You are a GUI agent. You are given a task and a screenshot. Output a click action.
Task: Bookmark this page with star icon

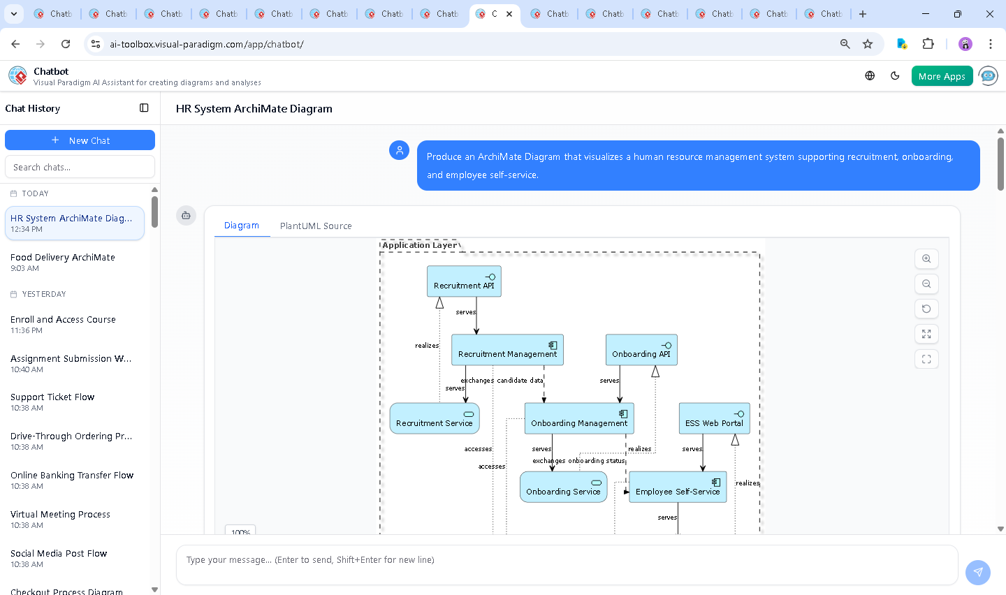point(868,44)
